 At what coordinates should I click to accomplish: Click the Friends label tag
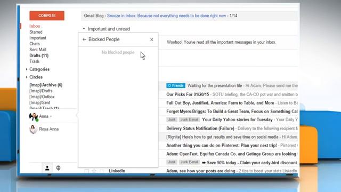point(176,86)
